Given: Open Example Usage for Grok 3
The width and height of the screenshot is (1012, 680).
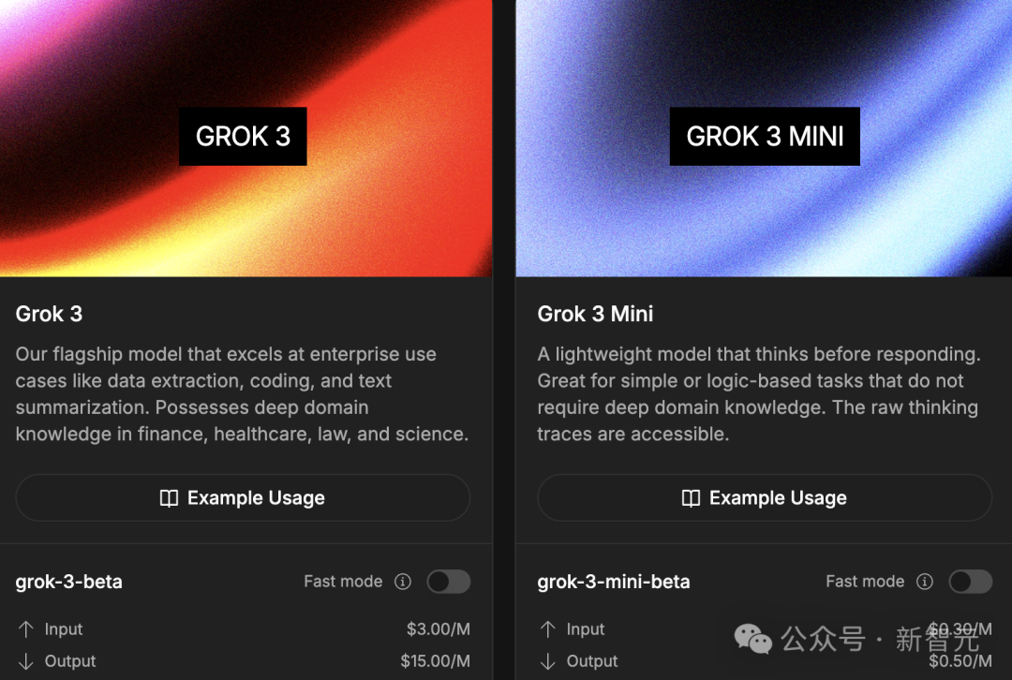Looking at the screenshot, I should pos(243,497).
